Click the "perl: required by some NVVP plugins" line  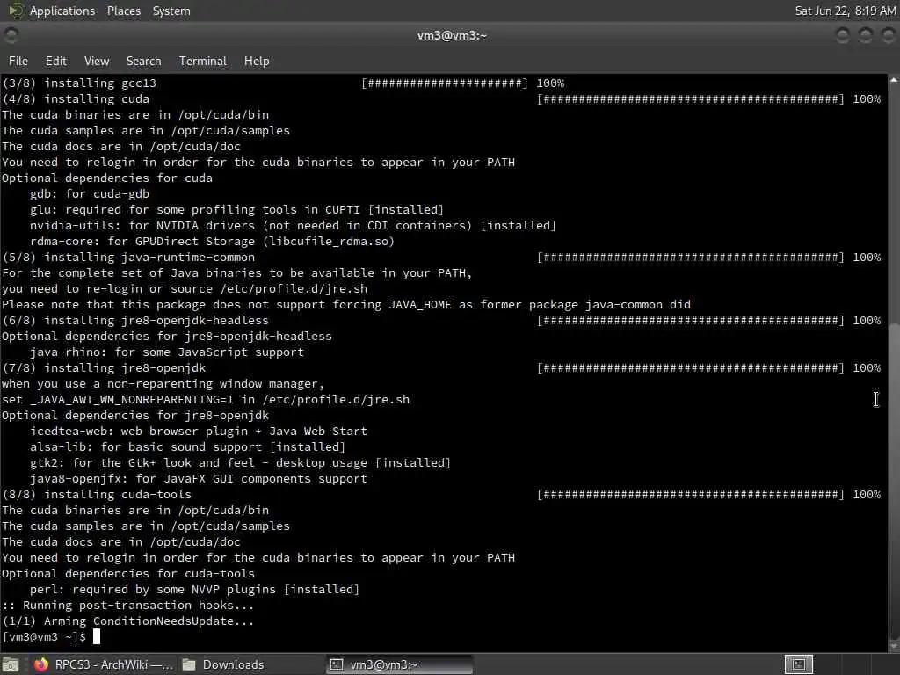194,590
